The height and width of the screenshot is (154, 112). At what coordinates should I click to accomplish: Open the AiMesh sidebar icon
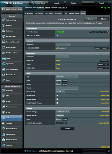(4, 25)
